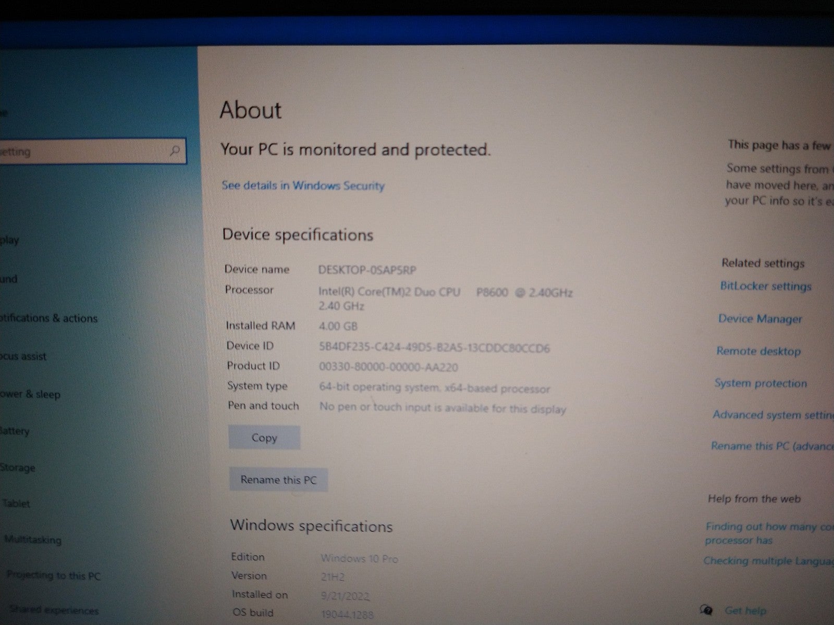Viewport: 834px width, 625px height.
Task: Open Storage settings
Action: 18,468
